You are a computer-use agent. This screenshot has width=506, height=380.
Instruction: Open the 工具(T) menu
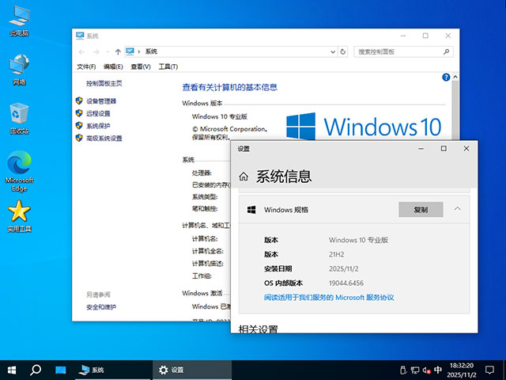[168, 66]
